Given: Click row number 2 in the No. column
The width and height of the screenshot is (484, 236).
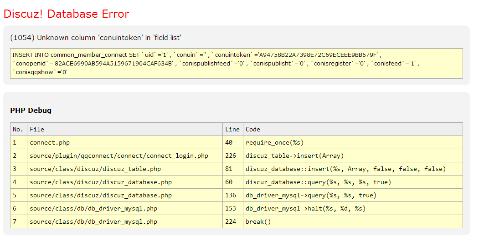Looking at the screenshot, I should point(19,156).
